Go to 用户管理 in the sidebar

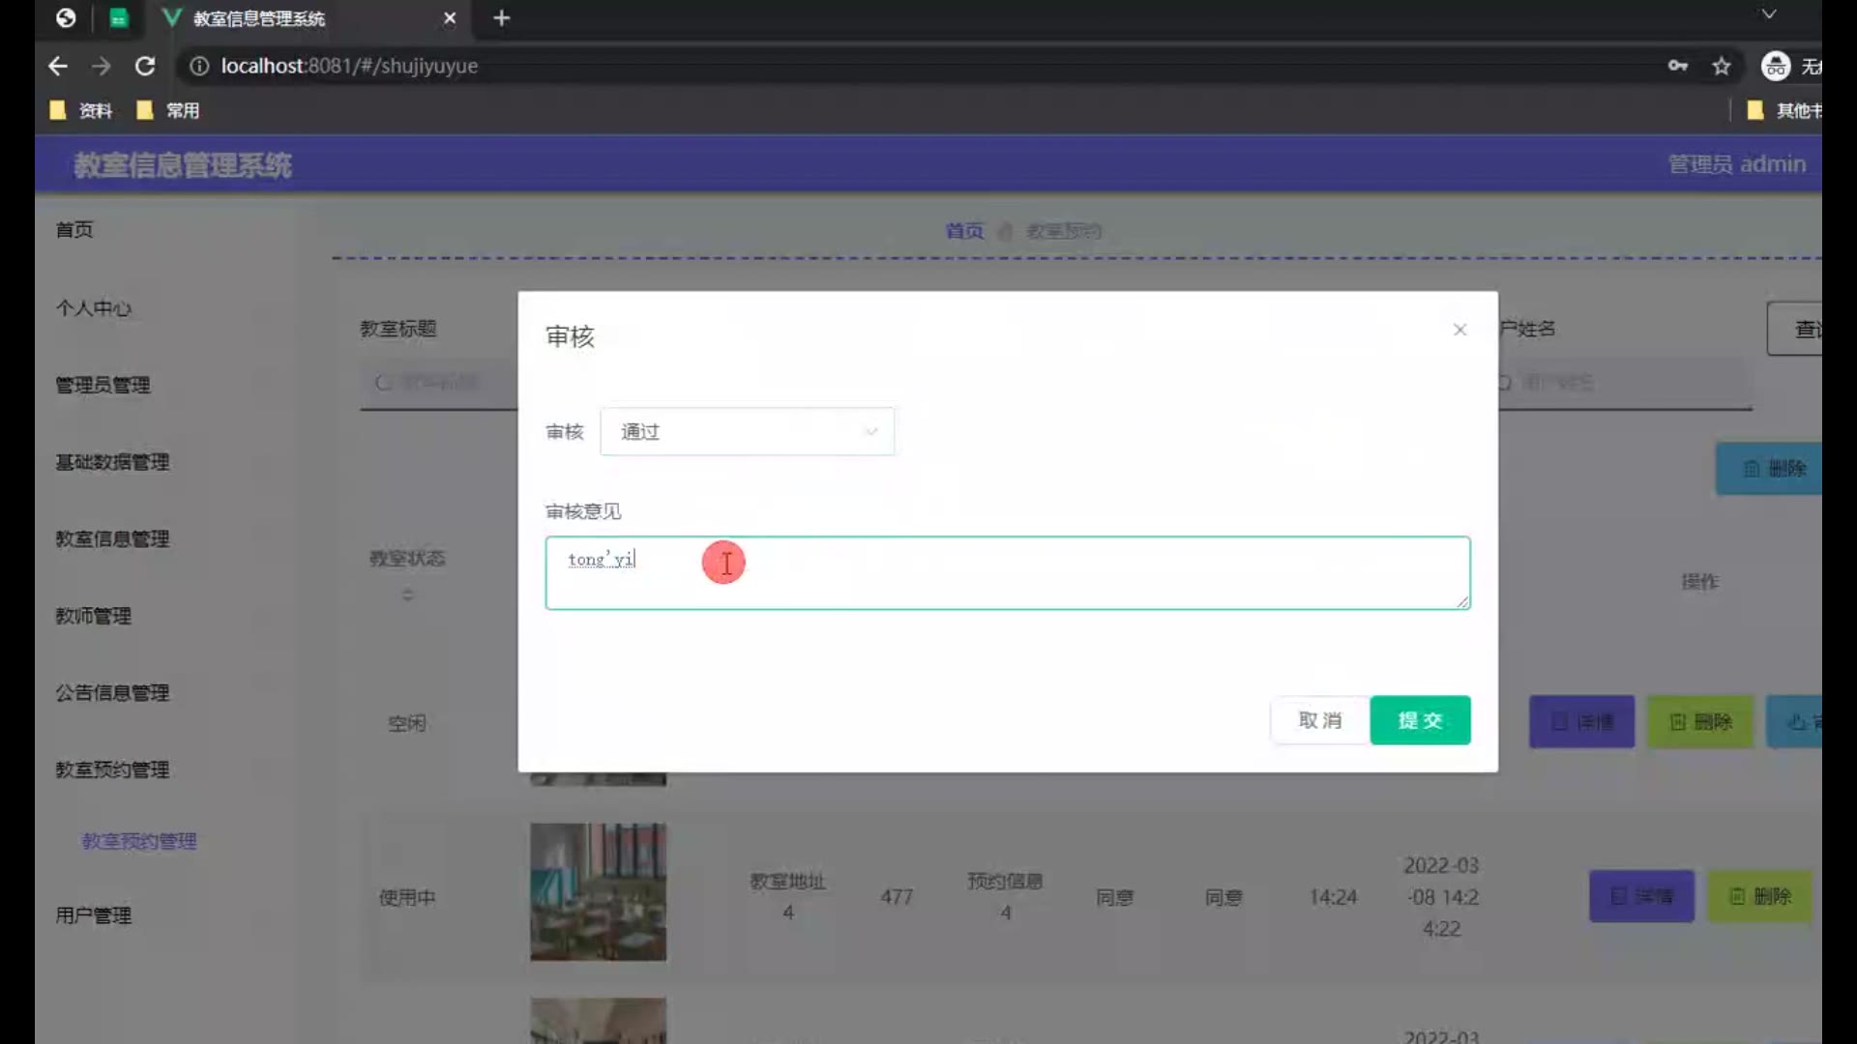pyautogui.click(x=93, y=914)
